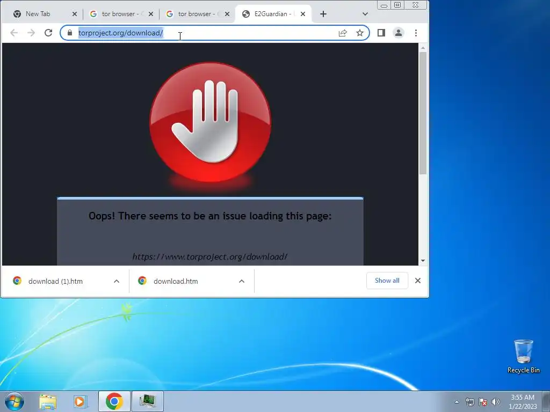The width and height of the screenshot is (550, 412).
Task: Open the Windows Start menu
Action: point(15,401)
